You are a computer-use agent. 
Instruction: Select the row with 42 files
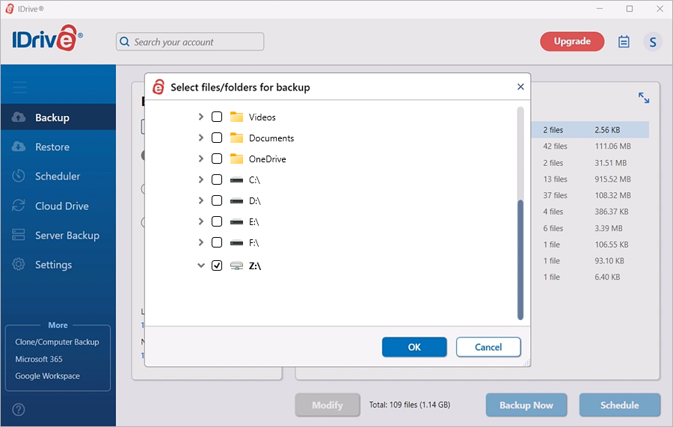click(x=590, y=147)
